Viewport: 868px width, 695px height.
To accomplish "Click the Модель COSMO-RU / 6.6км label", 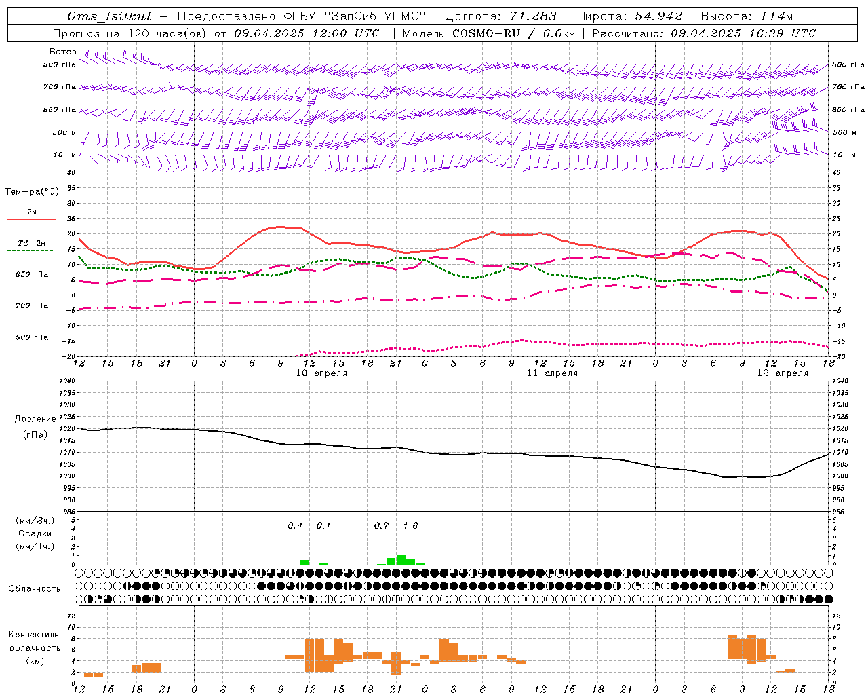I will tap(489, 33).
